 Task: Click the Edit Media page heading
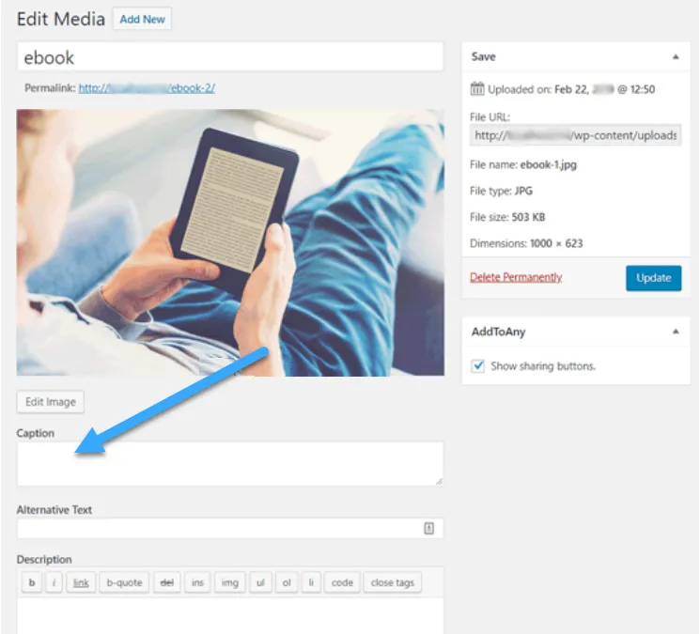(x=61, y=19)
